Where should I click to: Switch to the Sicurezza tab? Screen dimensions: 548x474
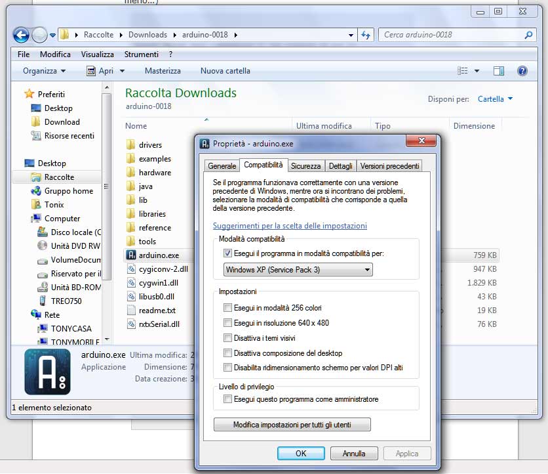click(x=306, y=166)
